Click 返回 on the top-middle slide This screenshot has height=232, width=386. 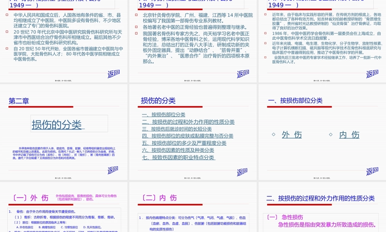(x=242, y=73)
